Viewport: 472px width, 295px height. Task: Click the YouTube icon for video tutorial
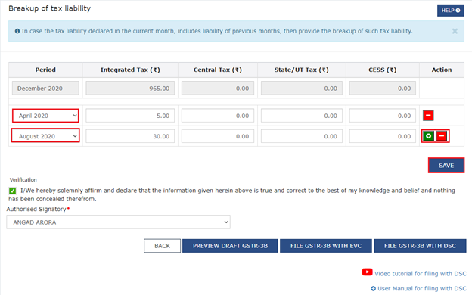pyautogui.click(x=367, y=272)
